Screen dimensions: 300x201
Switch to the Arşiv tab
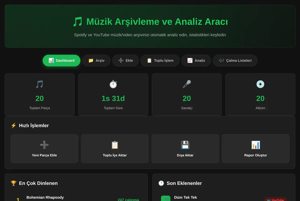96,61
